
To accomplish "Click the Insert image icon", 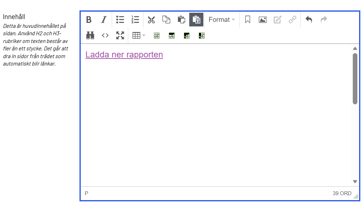I will [263, 20].
